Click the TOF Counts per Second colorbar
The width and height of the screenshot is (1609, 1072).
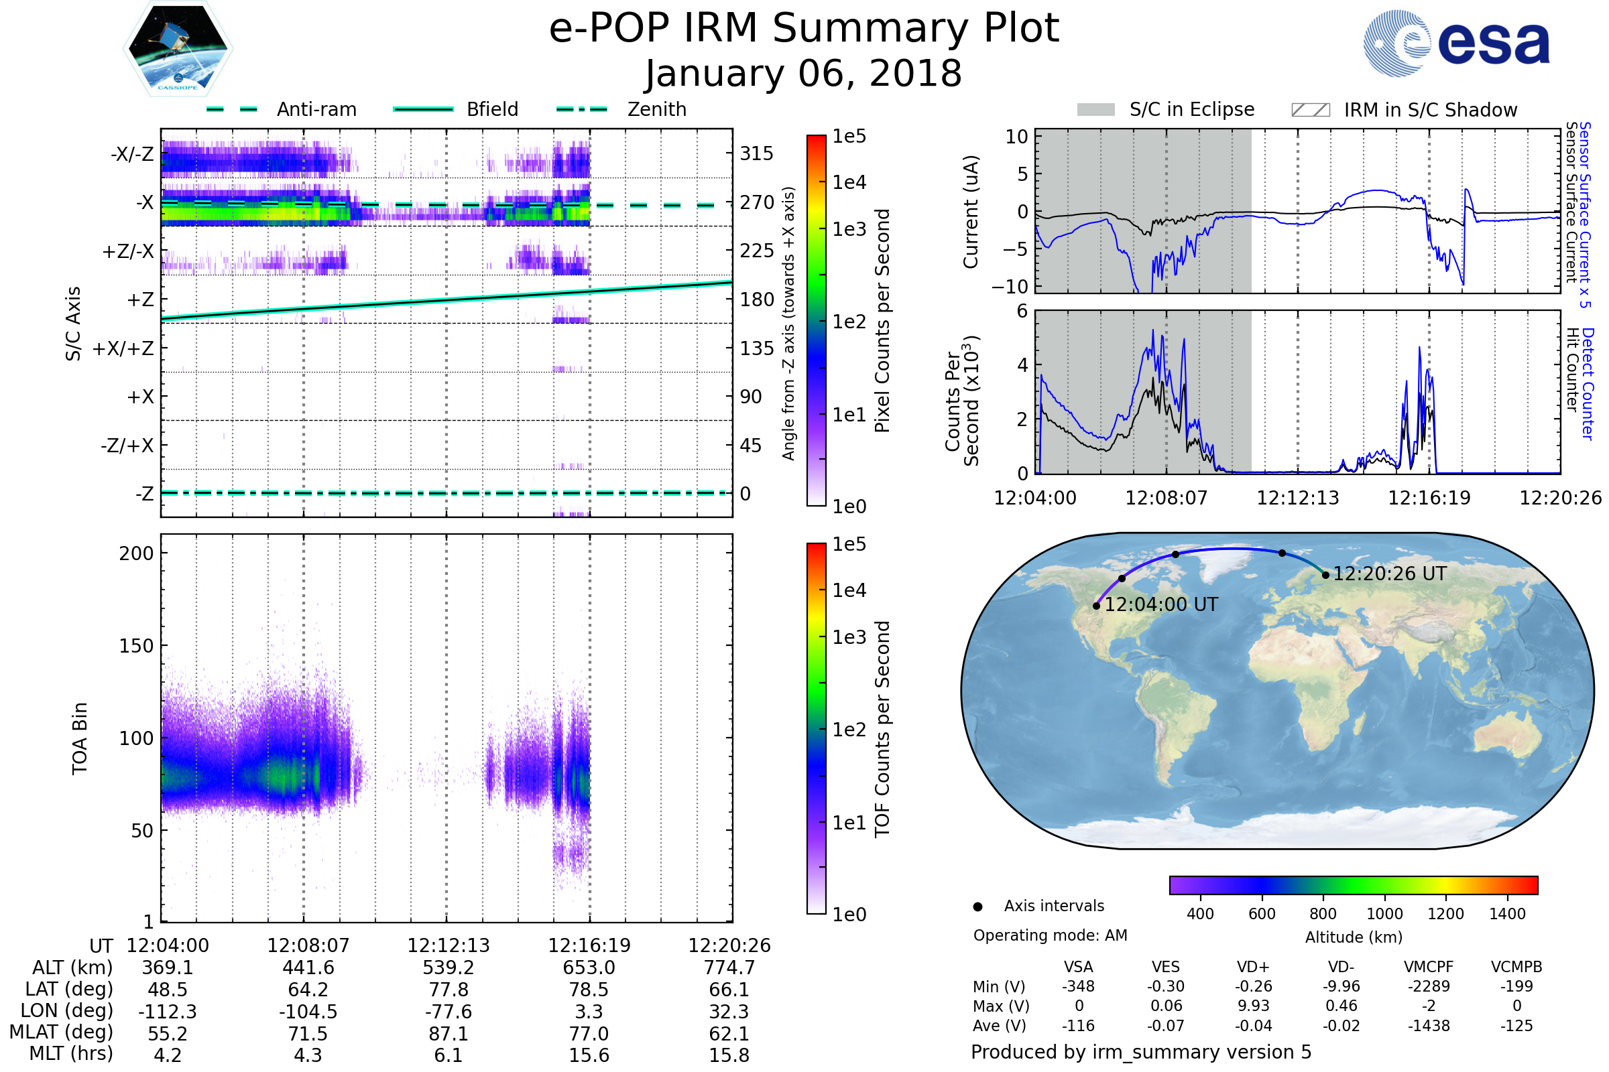(x=816, y=728)
